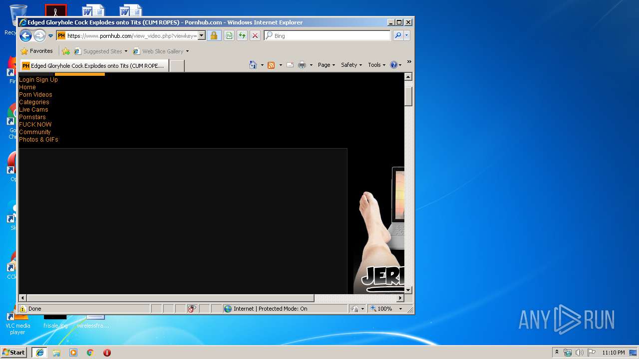Screen dimensions: 639x359
Task: Expand the Print options dropdown arrow
Action: (311, 65)
